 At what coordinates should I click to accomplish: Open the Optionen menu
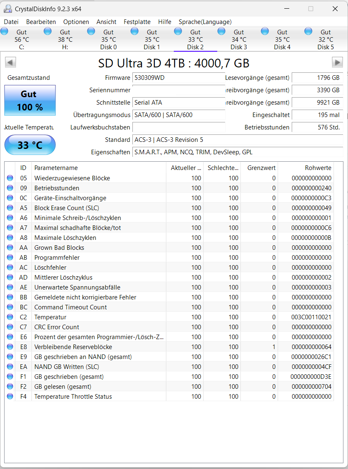point(76,22)
